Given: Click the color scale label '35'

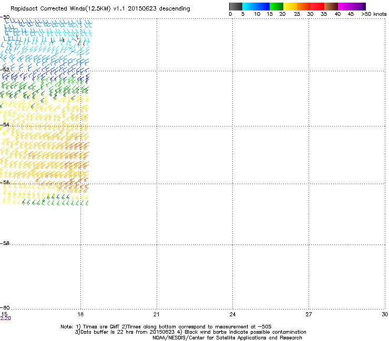Looking at the screenshot, I should pos(324,14).
